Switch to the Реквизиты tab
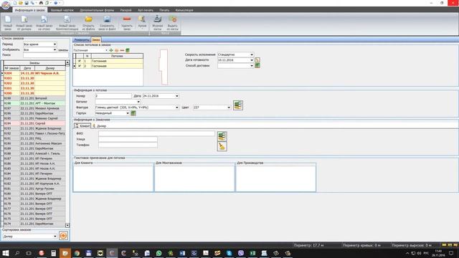 coord(82,40)
